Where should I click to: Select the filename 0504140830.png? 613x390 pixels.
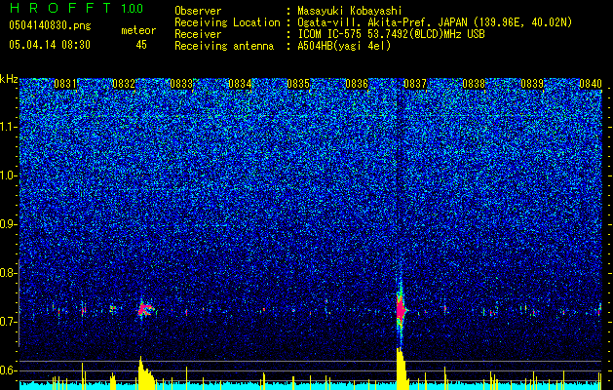50,25
